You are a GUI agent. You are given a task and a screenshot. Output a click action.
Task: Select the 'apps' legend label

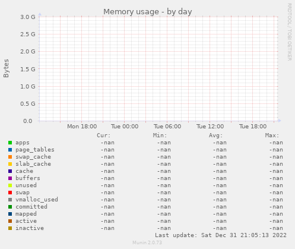point(23,143)
